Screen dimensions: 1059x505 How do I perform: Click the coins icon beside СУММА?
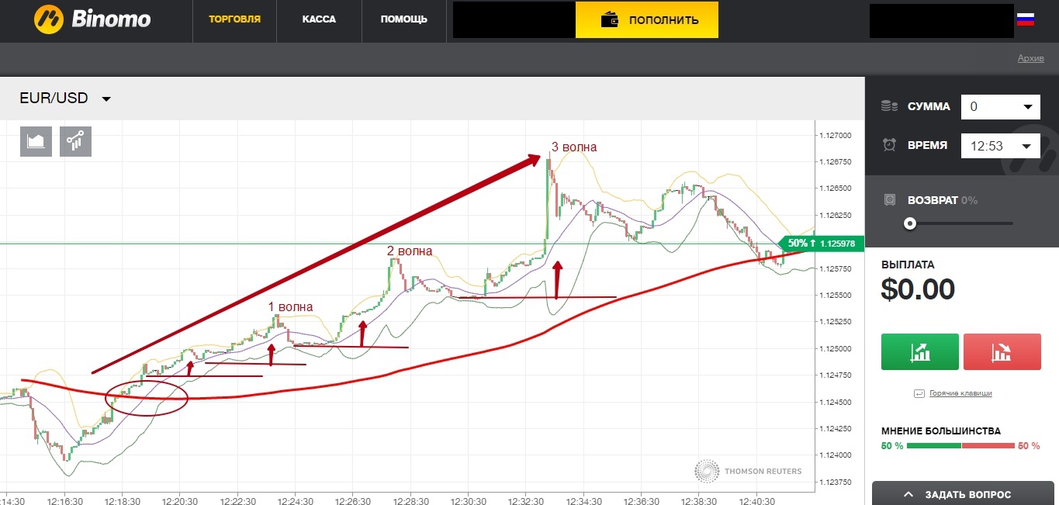click(x=890, y=106)
